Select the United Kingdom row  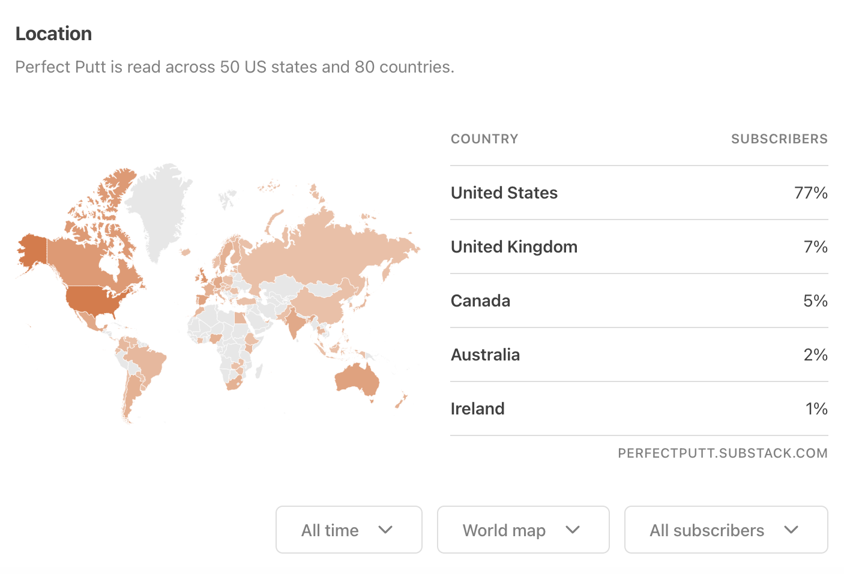coord(639,247)
